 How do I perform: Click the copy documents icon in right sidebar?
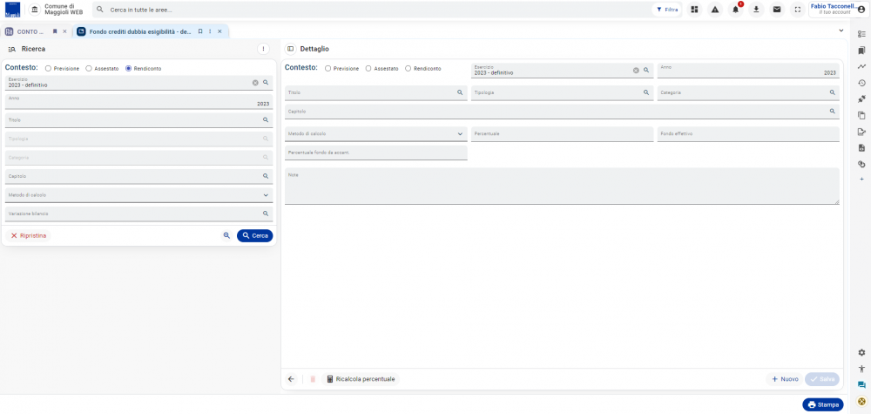861,116
